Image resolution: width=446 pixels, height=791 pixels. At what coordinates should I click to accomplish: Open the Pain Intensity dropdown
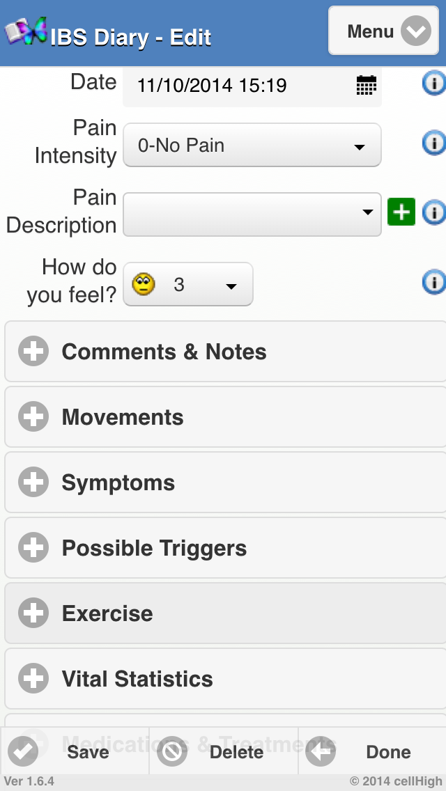pyautogui.click(x=252, y=146)
